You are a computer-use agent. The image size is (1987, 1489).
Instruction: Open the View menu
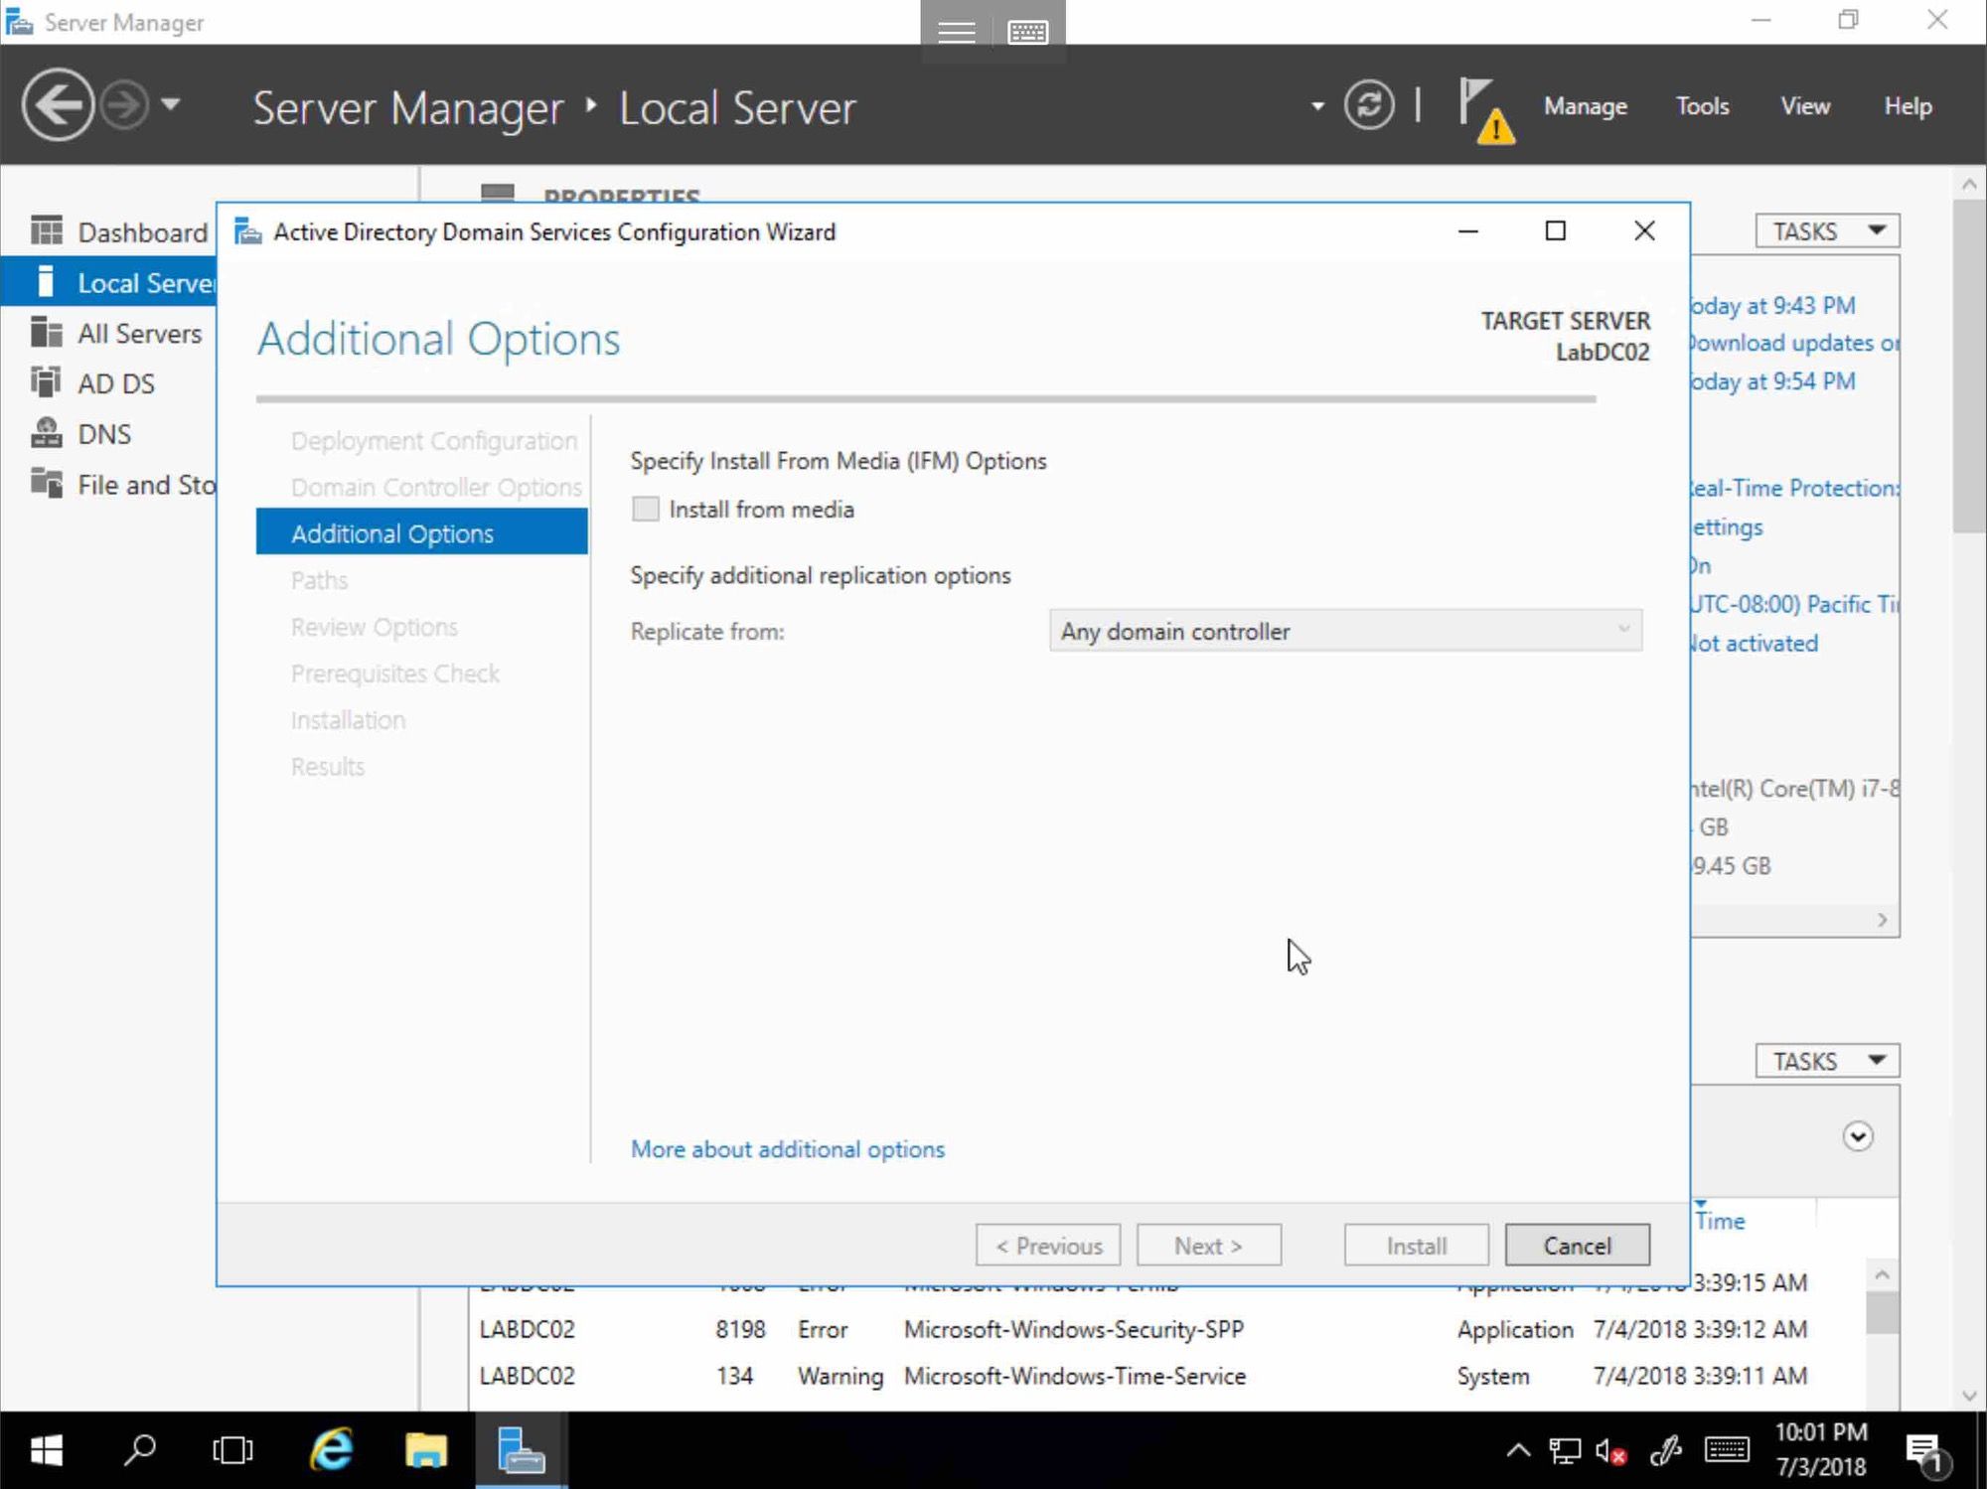click(1804, 105)
